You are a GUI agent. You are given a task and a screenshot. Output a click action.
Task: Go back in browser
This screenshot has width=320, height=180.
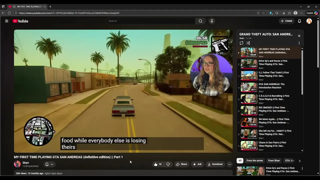click(x=3, y=13)
